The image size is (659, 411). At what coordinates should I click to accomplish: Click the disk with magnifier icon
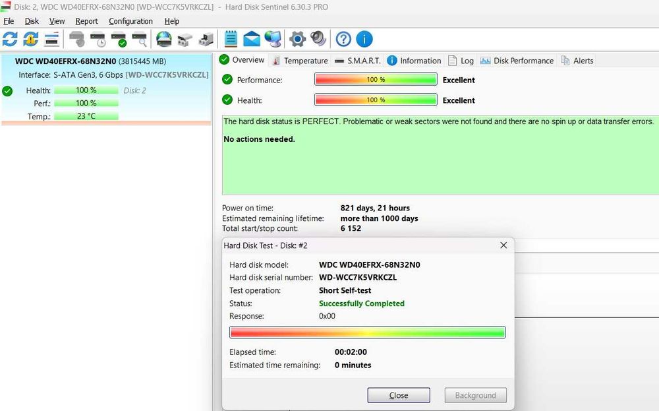140,39
